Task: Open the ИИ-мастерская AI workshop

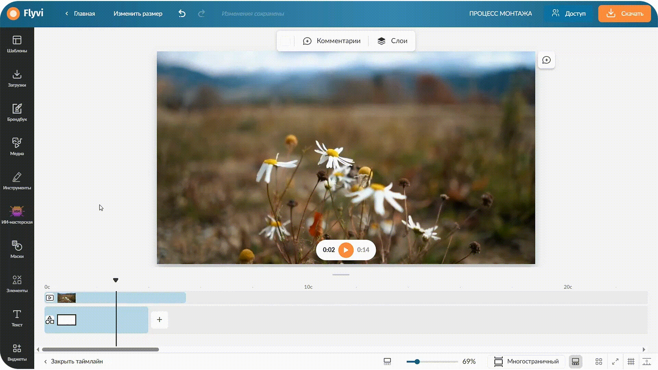Action: (17, 215)
